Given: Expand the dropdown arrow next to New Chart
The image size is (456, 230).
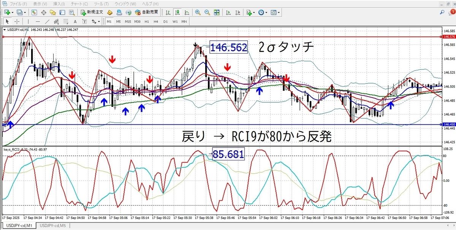Looking at the screenshot, I should pos(13,12).
